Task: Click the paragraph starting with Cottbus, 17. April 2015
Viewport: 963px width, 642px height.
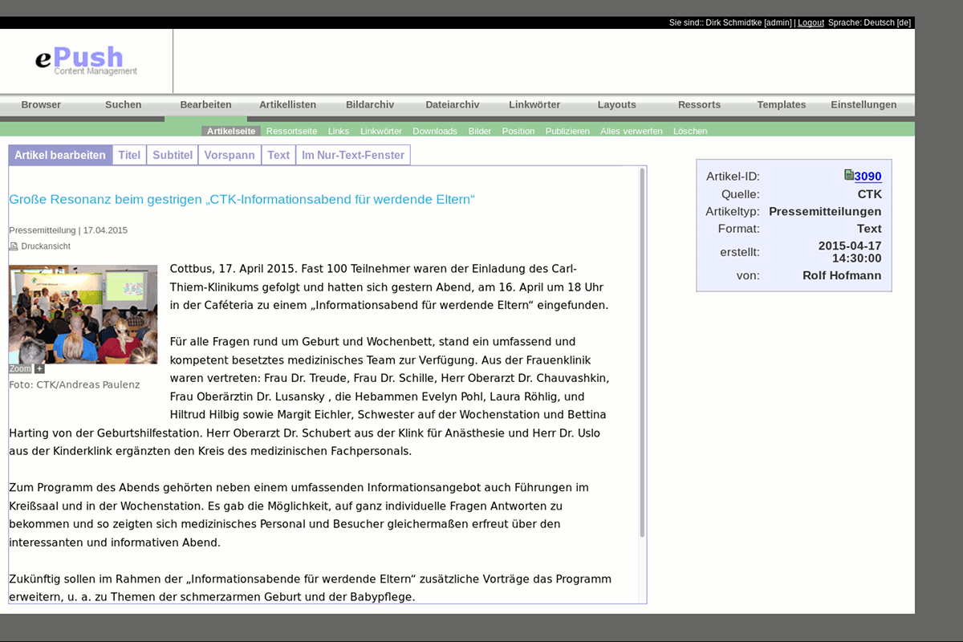Action: [389, 286]
